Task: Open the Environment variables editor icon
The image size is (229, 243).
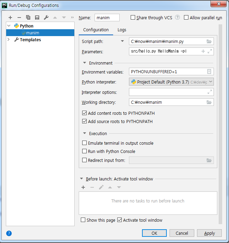Action: click(x=209, y=71)
